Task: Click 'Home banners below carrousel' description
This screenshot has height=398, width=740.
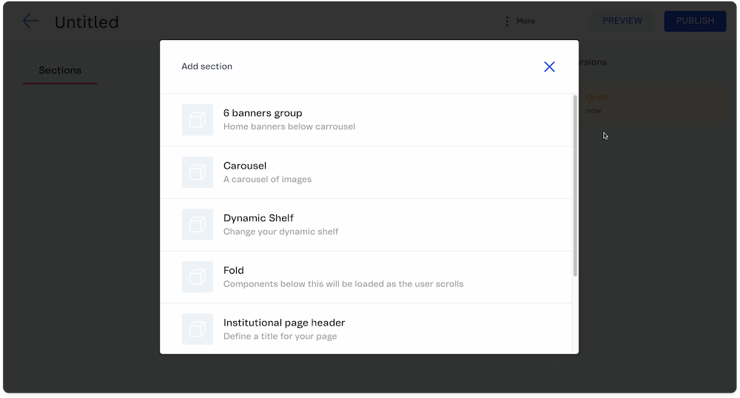Action: [x=289, y=127]
